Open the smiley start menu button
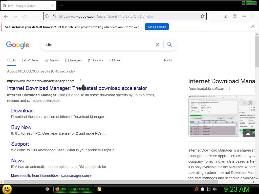This screenshot has width=259, height=194. [7, 189]
